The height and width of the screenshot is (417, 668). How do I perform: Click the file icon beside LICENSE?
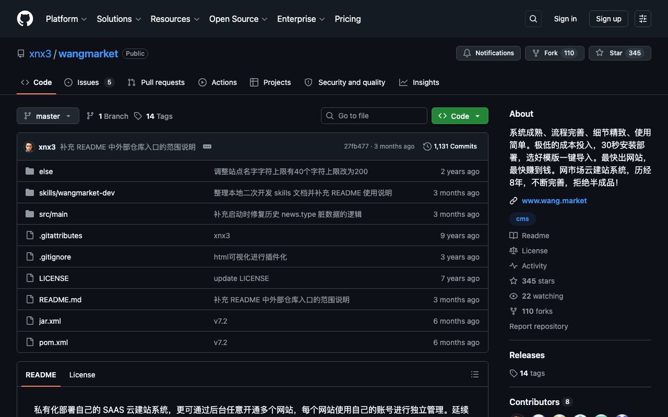pos(30,278)
